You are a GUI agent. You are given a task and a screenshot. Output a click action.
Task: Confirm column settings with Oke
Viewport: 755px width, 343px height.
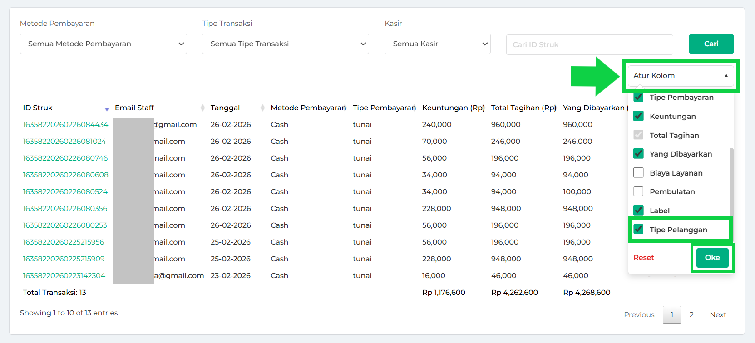point(712,258)
